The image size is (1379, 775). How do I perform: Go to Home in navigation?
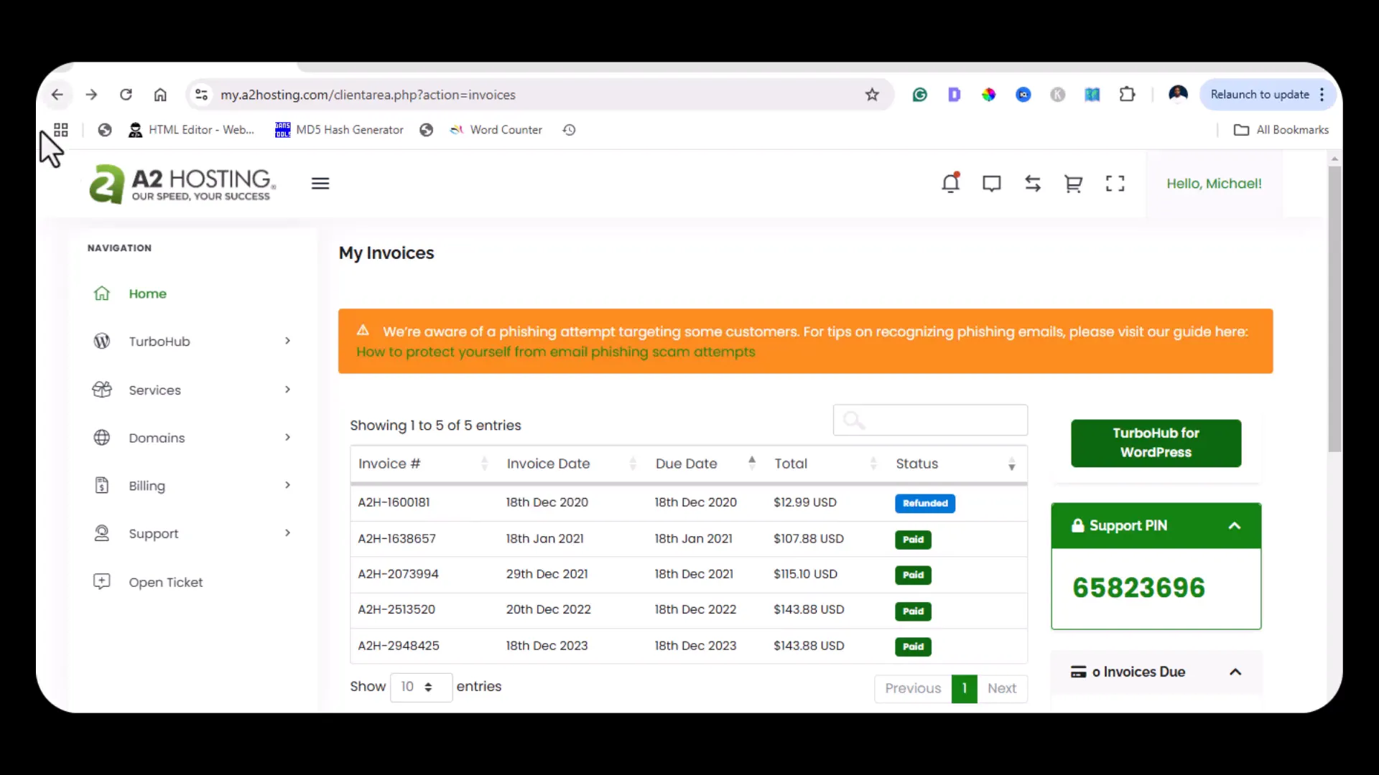[x=147, y=293]
